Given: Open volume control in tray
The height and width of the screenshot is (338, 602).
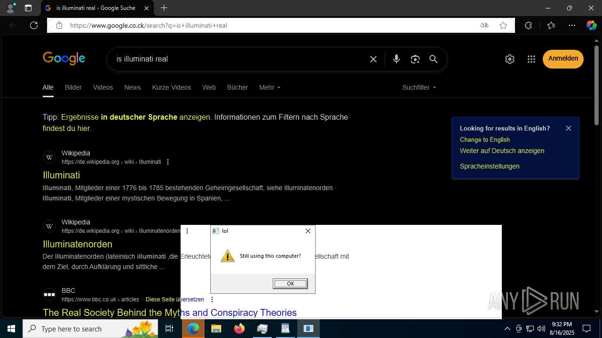Looking at the screenshot, I should pyautogui.click(x=541, y=329).
